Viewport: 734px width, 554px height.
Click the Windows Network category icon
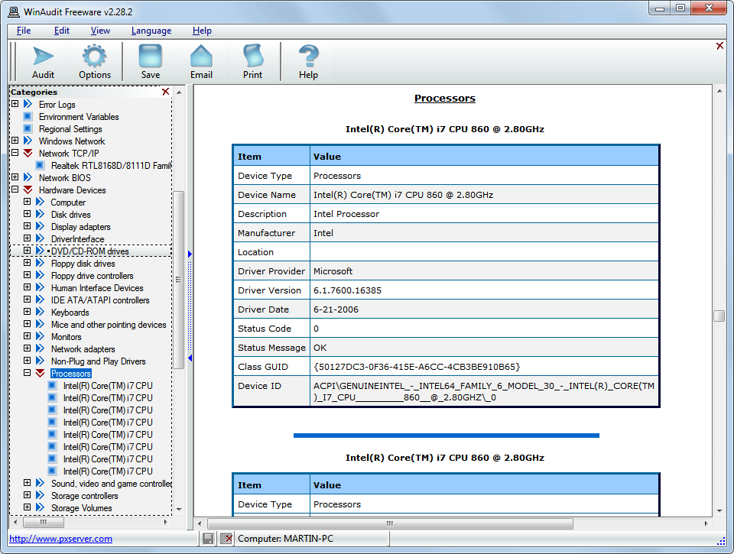click(x=28, y=141)
